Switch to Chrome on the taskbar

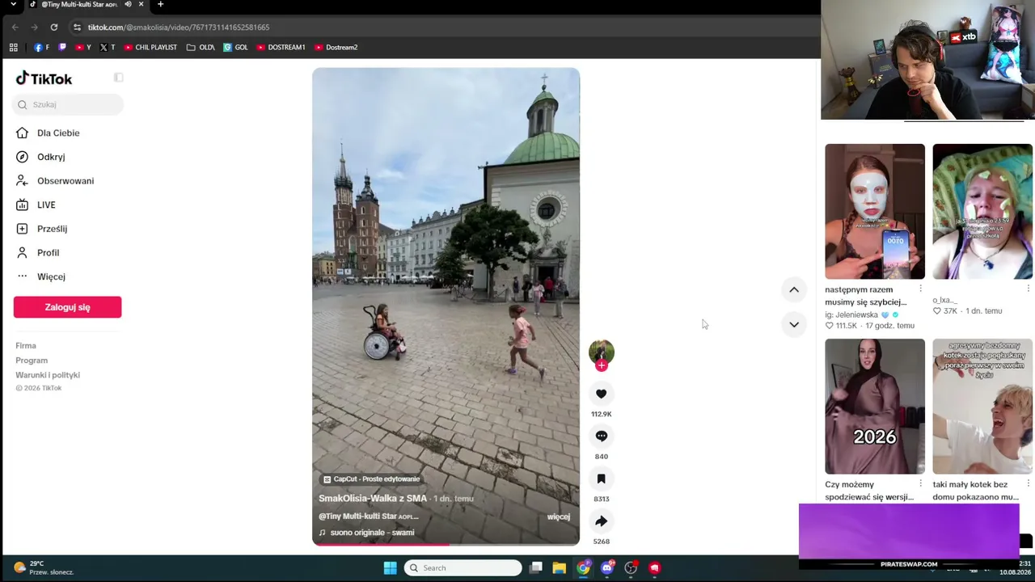[583, 568]
